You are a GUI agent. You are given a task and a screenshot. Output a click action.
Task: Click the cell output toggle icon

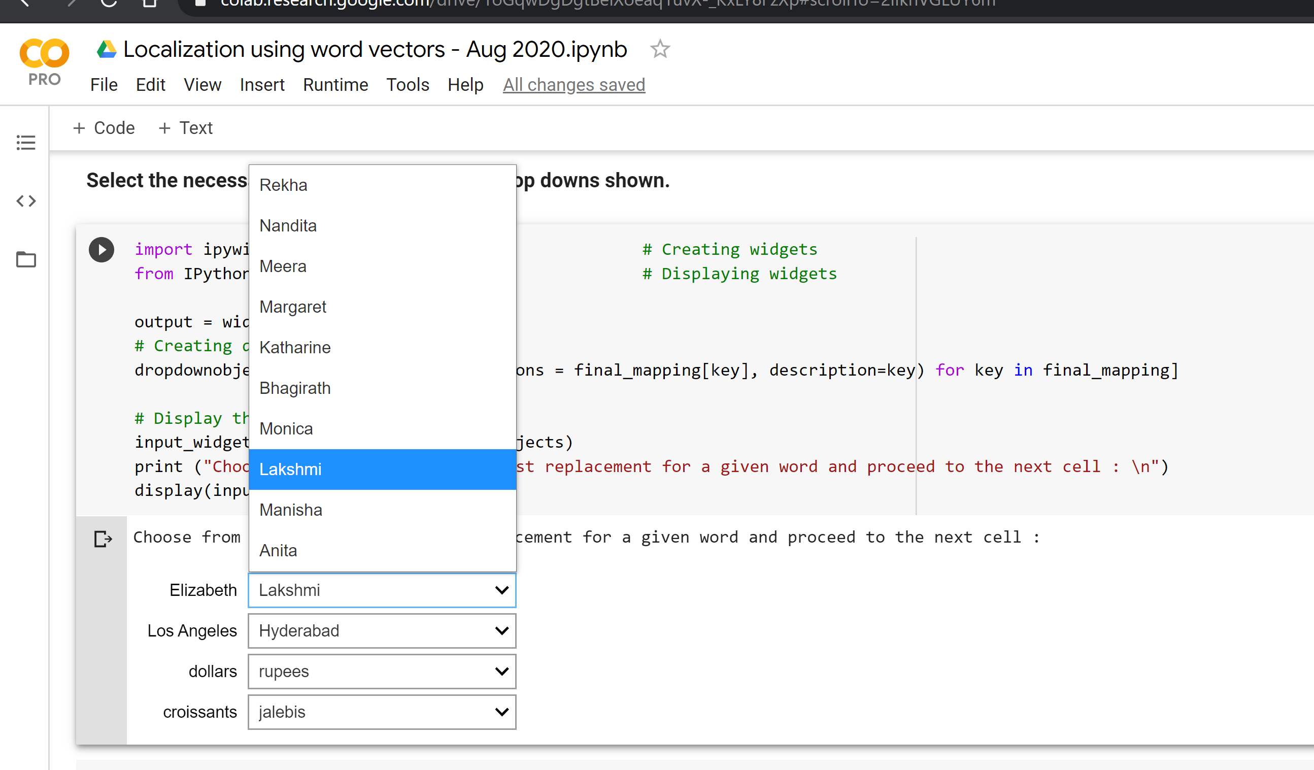(x=103, y=539)
